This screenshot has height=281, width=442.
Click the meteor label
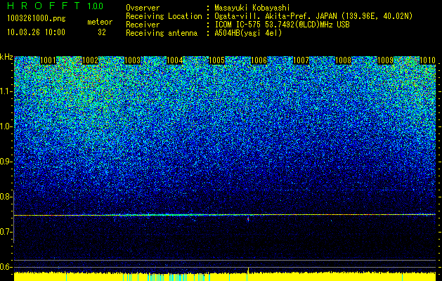(x=100, y=22)
